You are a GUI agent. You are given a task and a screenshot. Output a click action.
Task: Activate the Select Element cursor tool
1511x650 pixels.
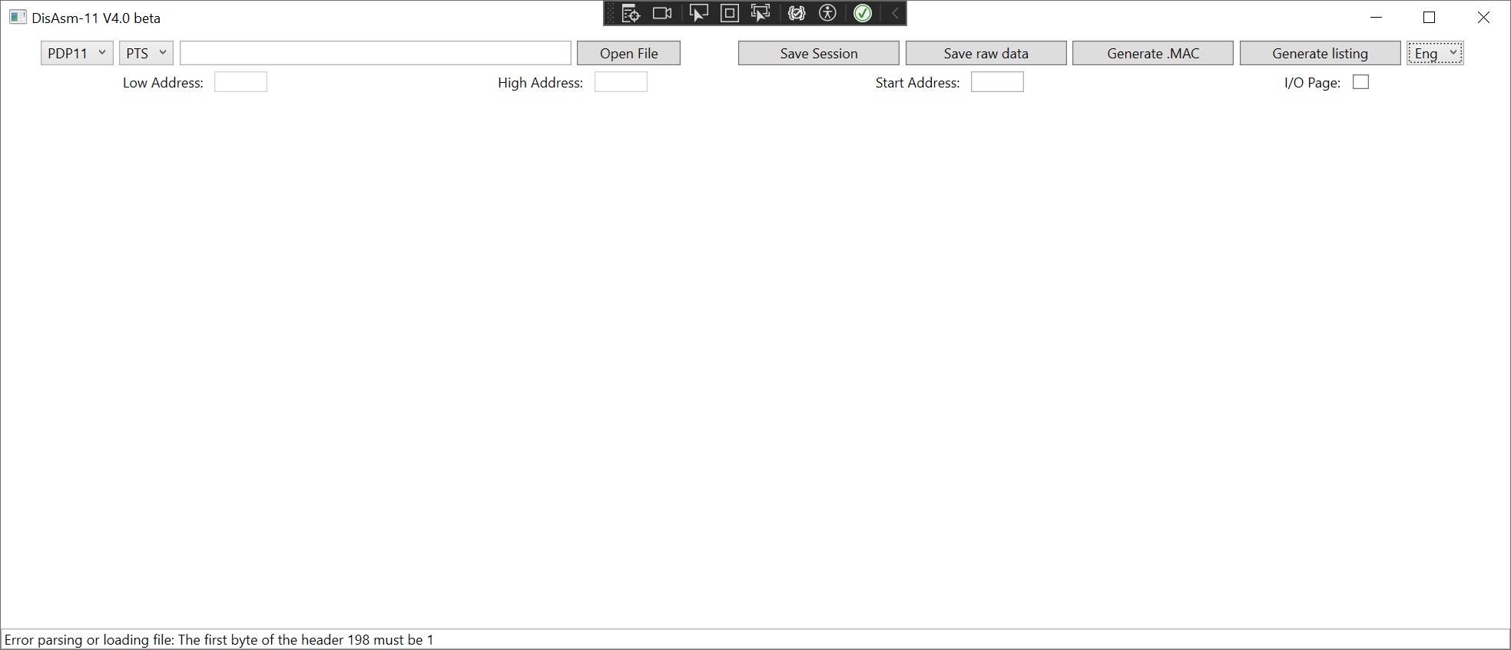pos(698,14)
